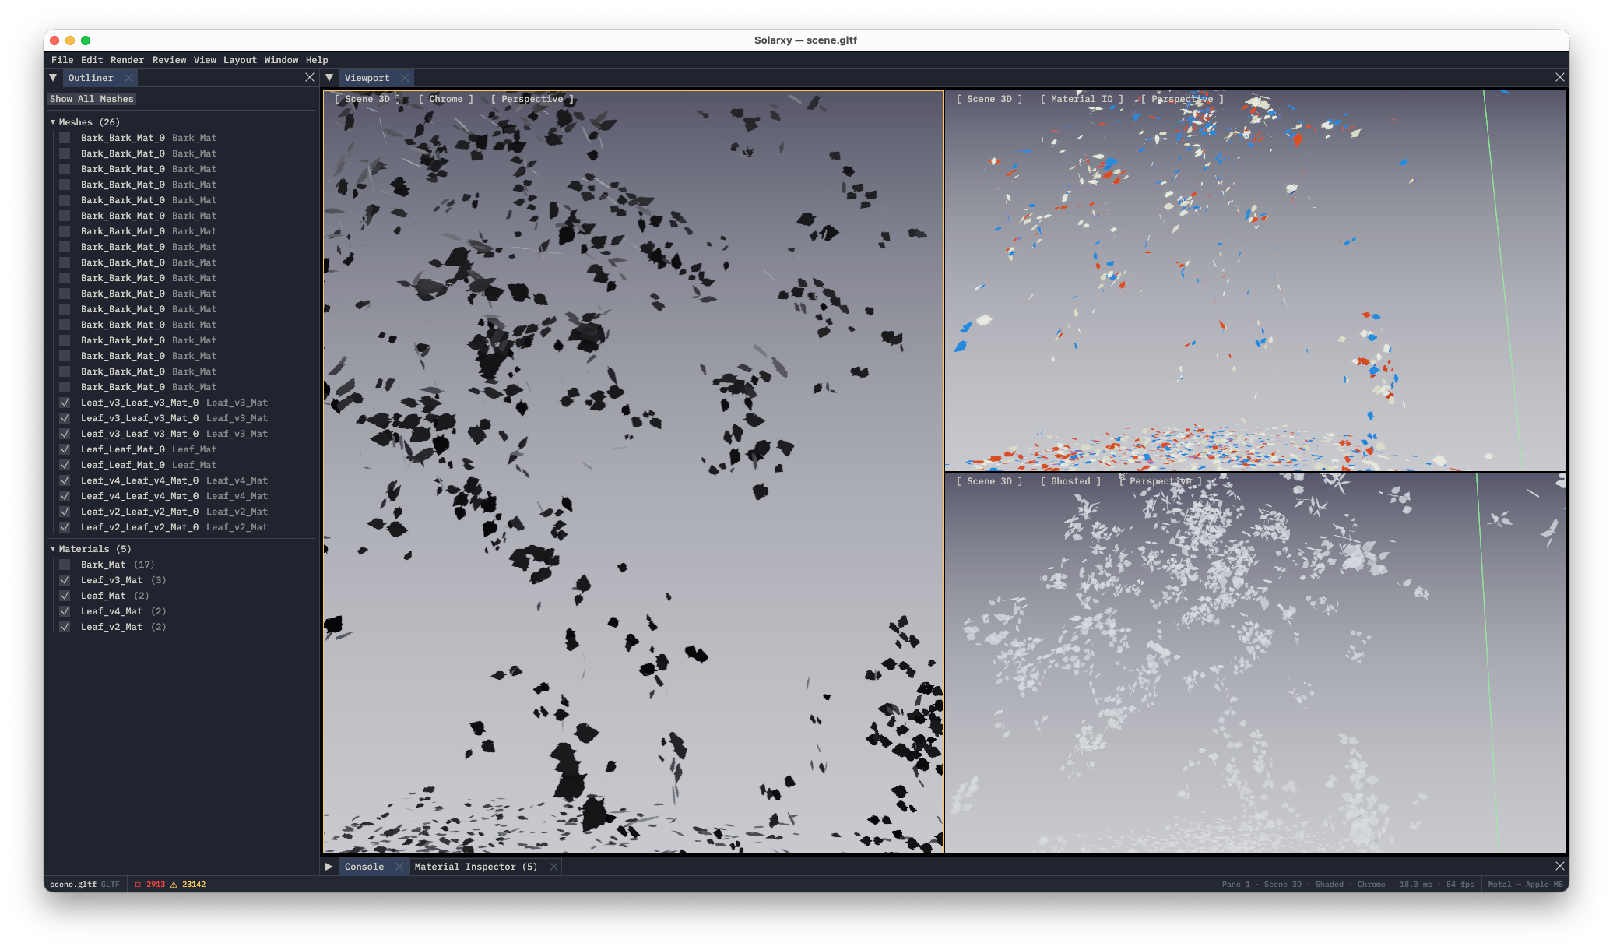Switch to the Material Inspector (5) tab
This screenshot has height=950, width=1613.
476,867
